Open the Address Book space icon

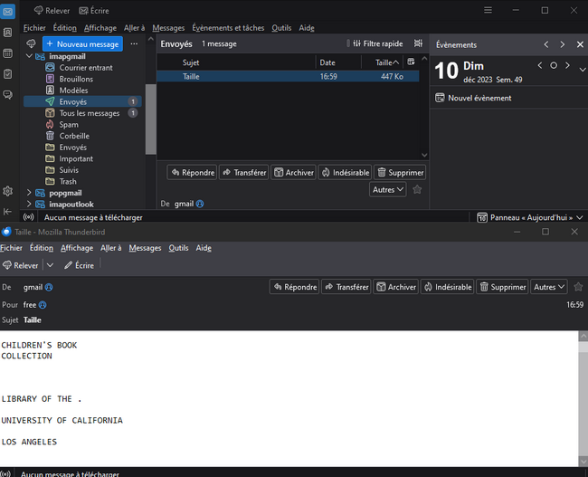[7, 33]
